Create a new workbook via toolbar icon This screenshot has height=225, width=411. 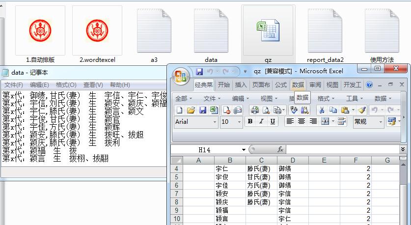click(x=179, y=110)
